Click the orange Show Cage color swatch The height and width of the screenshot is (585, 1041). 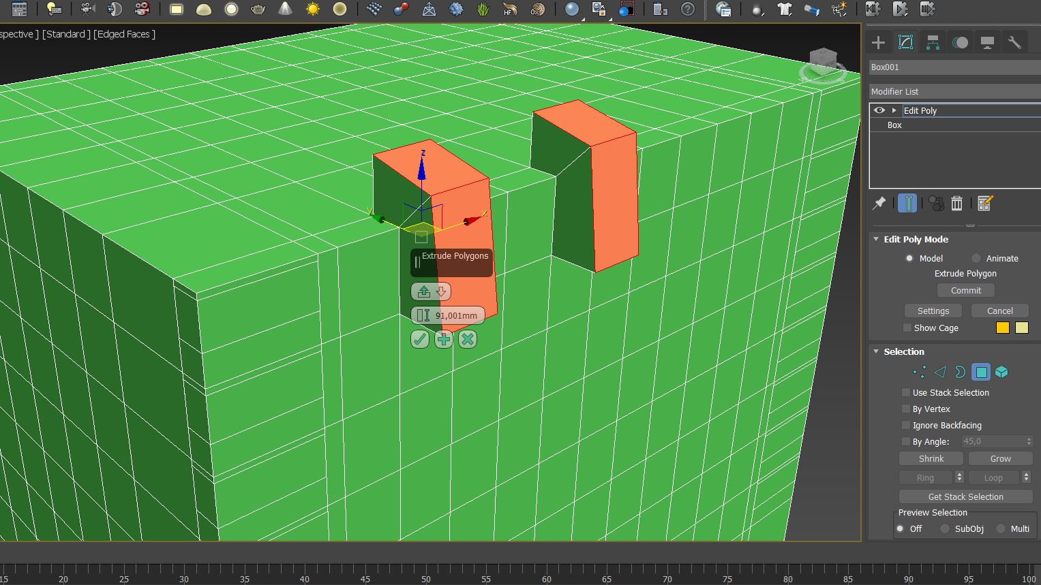1003,328
